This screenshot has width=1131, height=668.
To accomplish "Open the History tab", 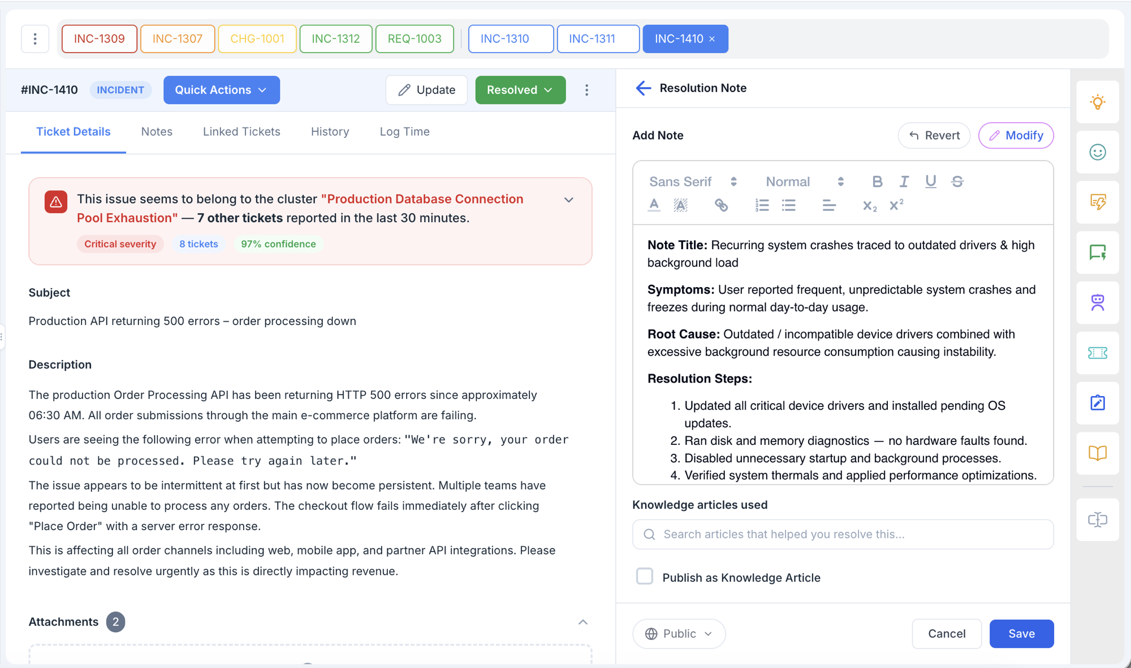I will pyautogui.click(x=330, y=132).
